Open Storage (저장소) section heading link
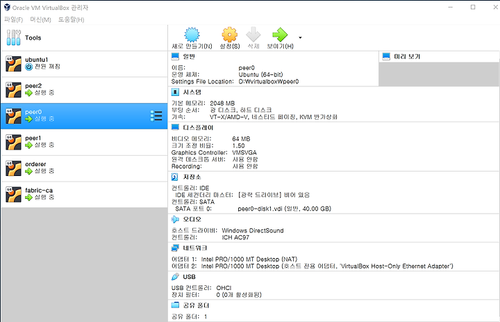This screenshot has height=322, width=500. (192, 177)
